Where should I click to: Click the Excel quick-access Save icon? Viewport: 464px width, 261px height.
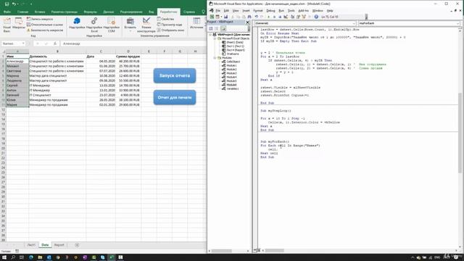click(7, 4)
